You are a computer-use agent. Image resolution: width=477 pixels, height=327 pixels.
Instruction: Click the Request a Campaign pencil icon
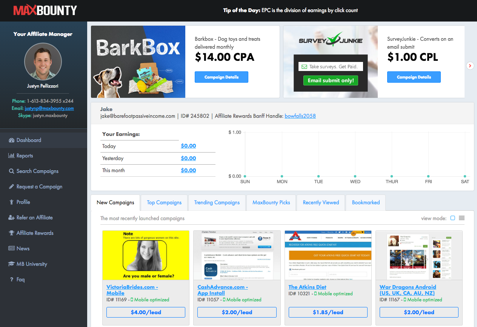coord(11,187)
